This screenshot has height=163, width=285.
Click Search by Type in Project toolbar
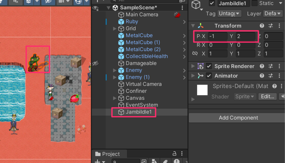154,161
